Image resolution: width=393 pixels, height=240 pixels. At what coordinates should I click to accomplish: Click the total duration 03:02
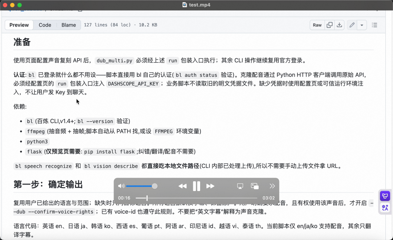[x=269, y=198]
